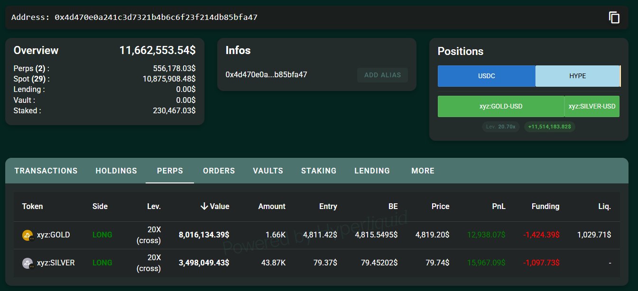Open the Orders tab
Image resolution: width=638 pixels, height=291 pixels.
[x=219, y=171]
